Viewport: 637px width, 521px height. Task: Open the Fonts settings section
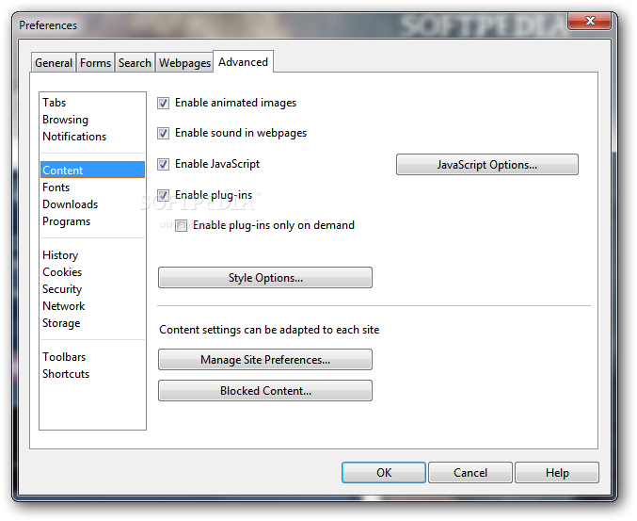(x=92, y=187)
